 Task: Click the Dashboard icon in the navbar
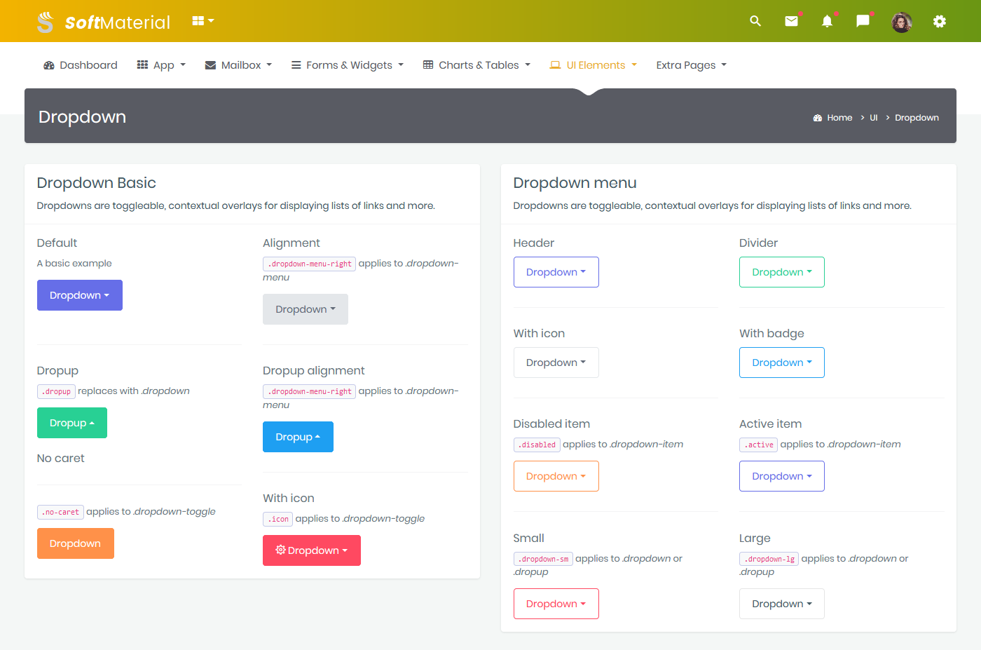click(x=49, y=65)
